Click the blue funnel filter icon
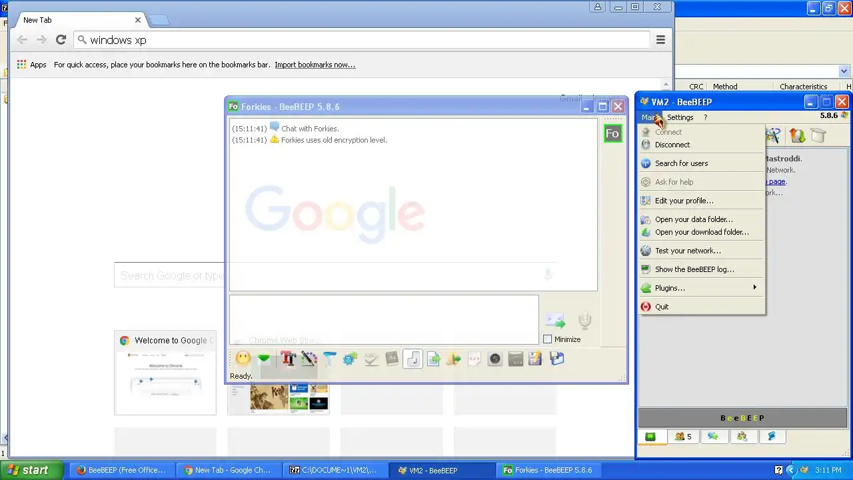 329,359
